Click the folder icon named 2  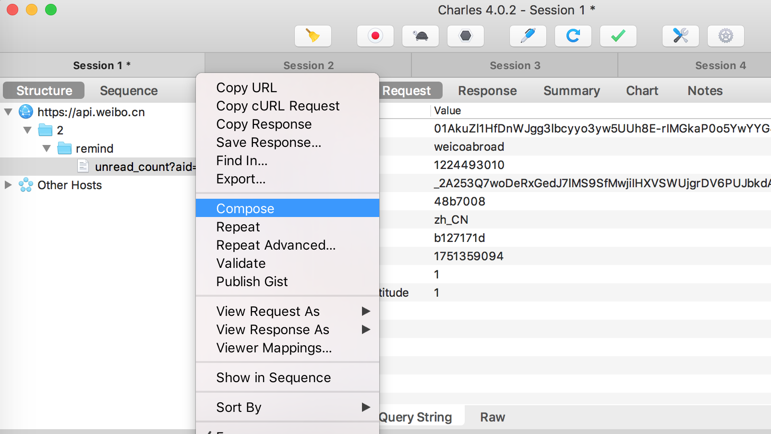pyautogui.click(x=45, y=130)
